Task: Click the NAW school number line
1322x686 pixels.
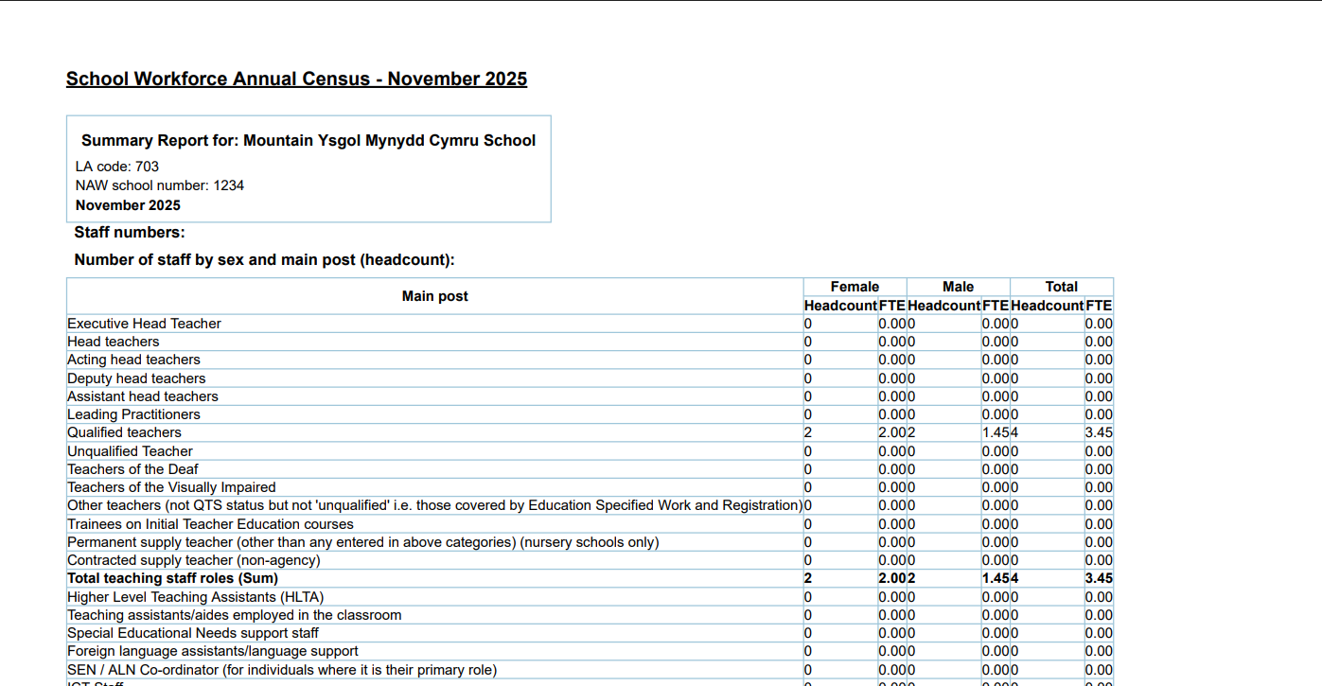Action: (x=160, y=185)
